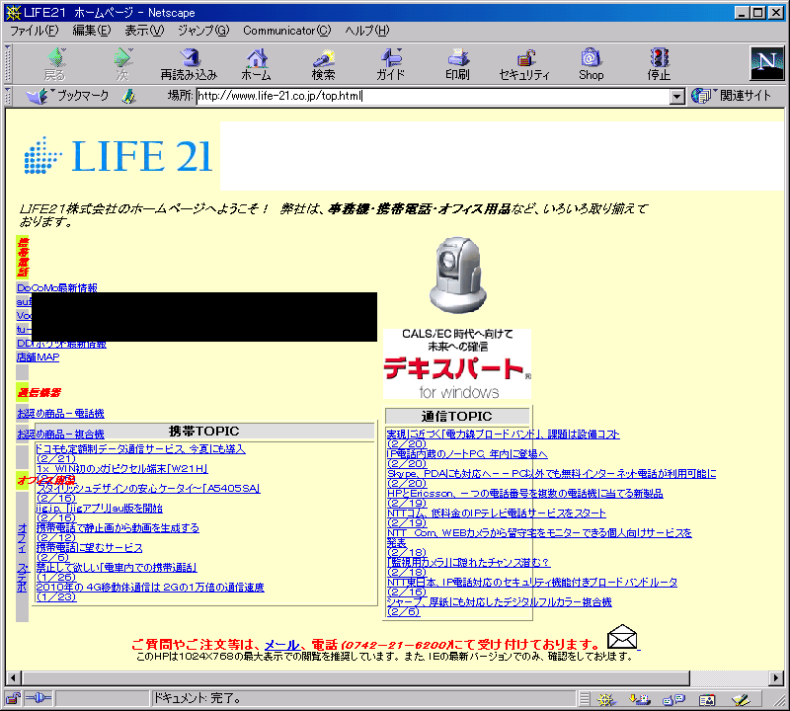Open the ヘルプ(H) menu
The image size is (790, 711).
pyautogui.click(x=366, y=31)
